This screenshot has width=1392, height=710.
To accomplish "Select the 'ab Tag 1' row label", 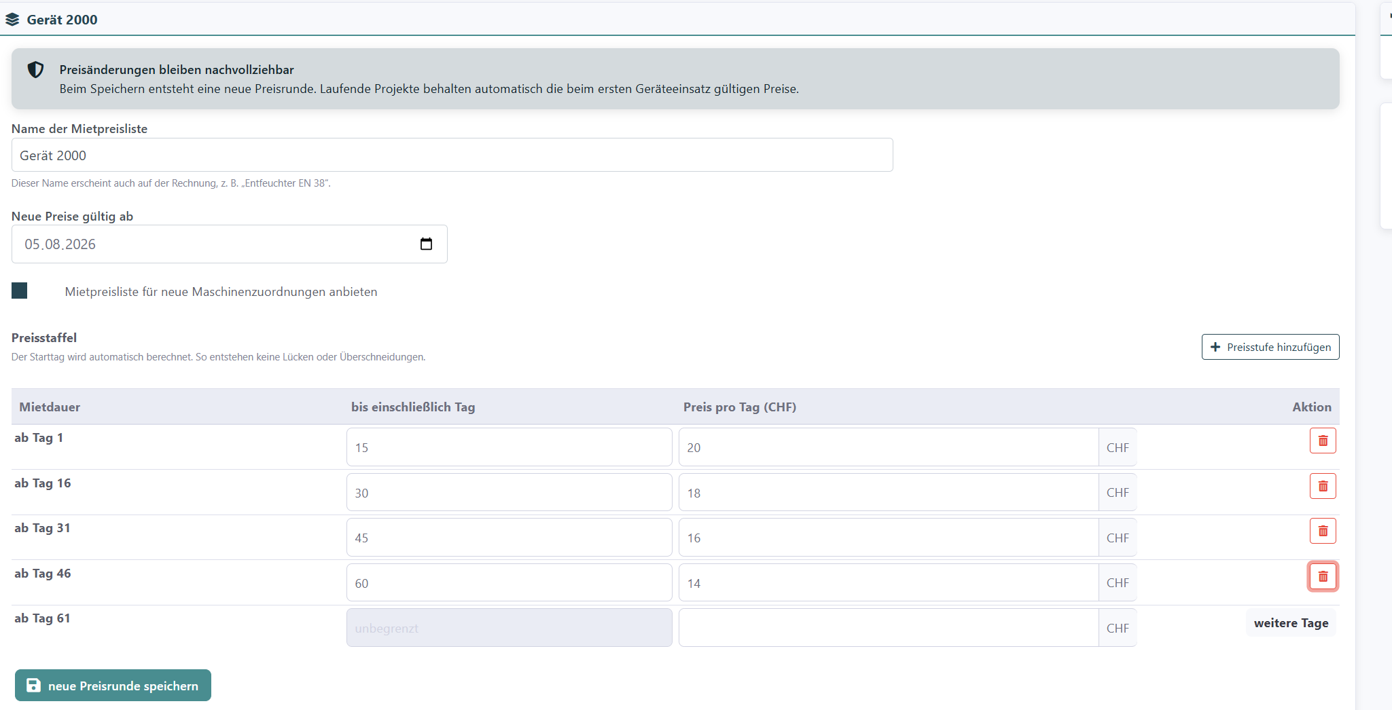I will coord(39,438).
